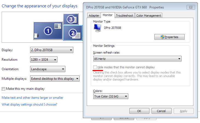The image size is (200, 123).
Task: Open monitor Properties with the shield icon
Action: coord(169,37)
